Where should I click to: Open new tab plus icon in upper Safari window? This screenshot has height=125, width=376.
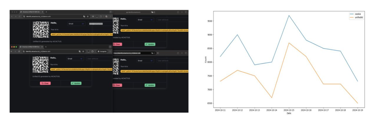182,12
